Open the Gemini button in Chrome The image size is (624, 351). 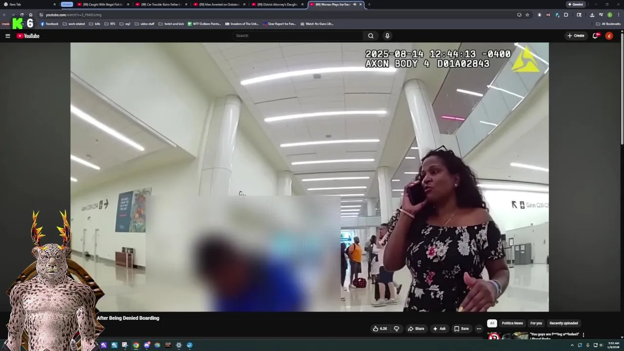tap(575, 4)
